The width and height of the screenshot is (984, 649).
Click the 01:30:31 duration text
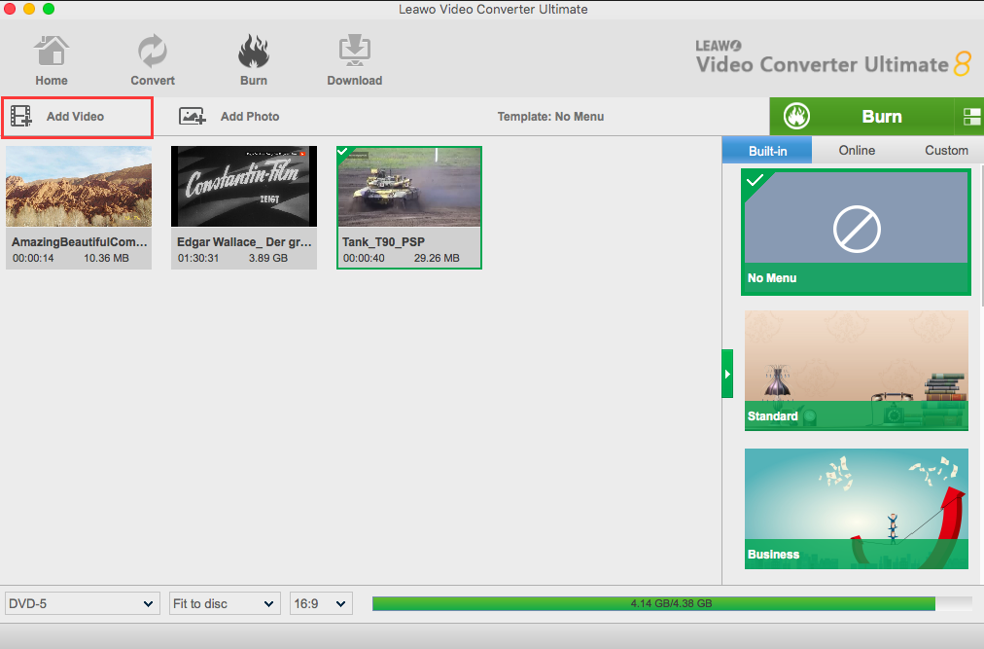click(x=198, y=258)
